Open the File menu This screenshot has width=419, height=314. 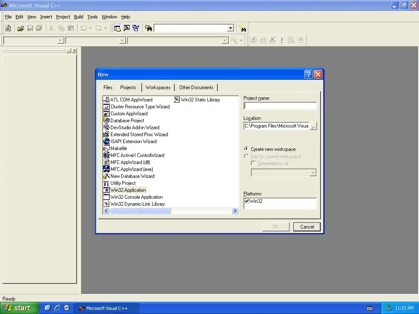point(8,17)
